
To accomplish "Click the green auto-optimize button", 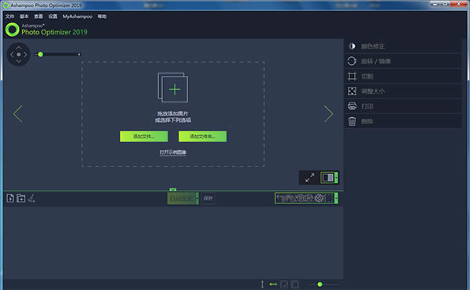I will tap(182, 199).
